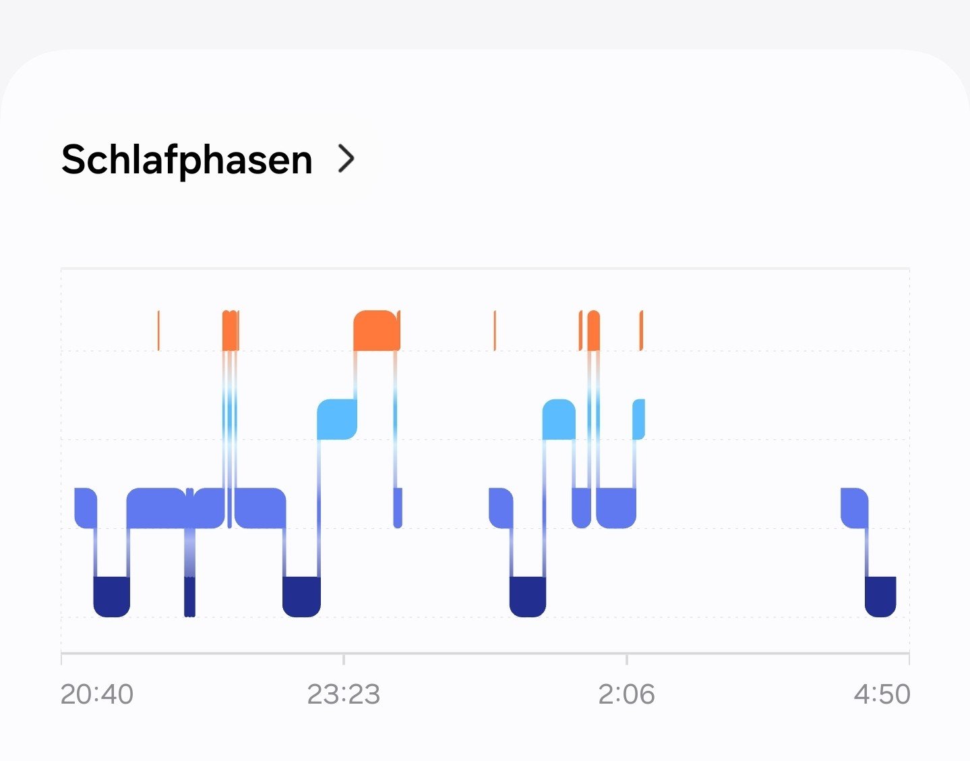
Task: Tap the rightmost dark-blue deep sleep block
Action: pyautogui.click(x=880, y=596)
